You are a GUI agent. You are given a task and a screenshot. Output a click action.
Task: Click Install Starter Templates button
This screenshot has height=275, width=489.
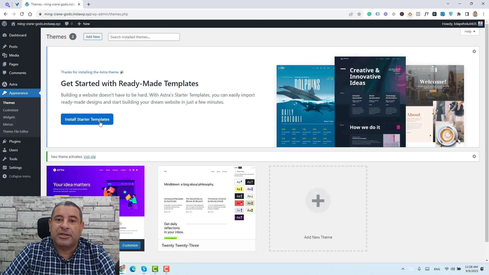point(87,119)
